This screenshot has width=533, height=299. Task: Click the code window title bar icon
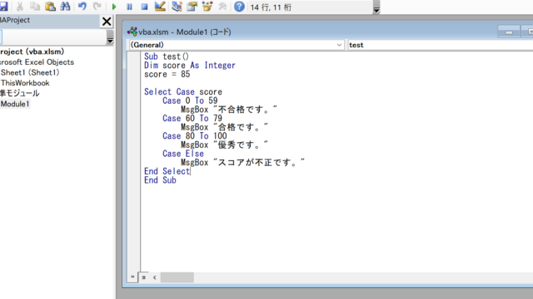[x=132, y=32]
